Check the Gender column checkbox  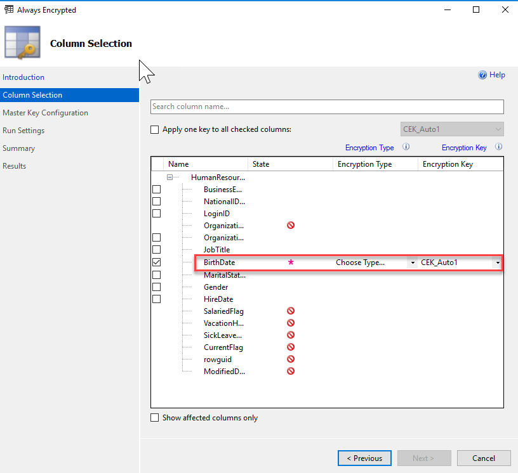[x=157, y=287]
